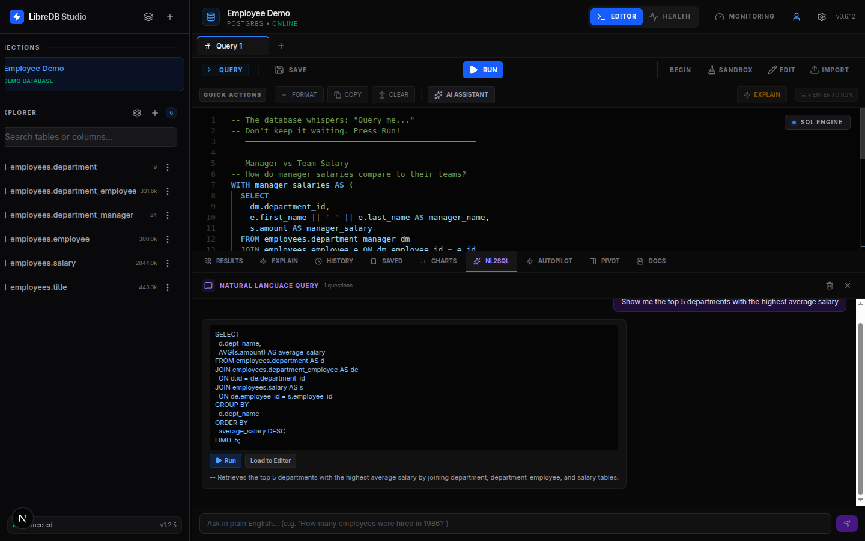Close the Natural Language Query panel
Image resolution: width=865 pixels, height=541 pixels.
848,286
